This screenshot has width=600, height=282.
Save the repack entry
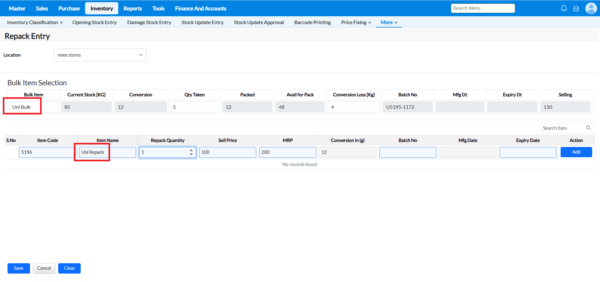click(18, 268)
